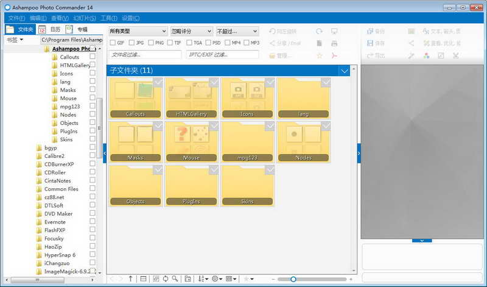Click the 文件名过滤 filename filter field
Screen dimensions: 487x287
[x=145, y=55]
